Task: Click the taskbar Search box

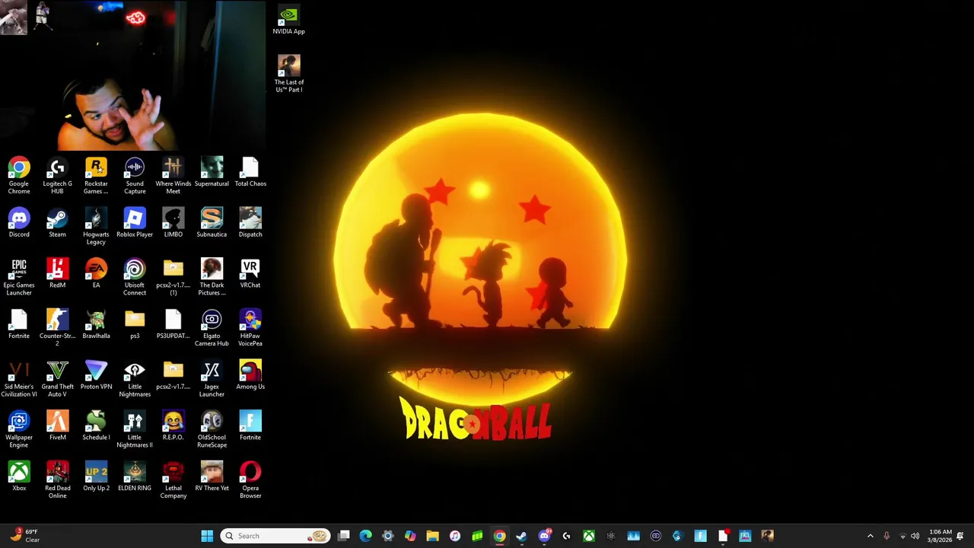Action: (275, 536)
